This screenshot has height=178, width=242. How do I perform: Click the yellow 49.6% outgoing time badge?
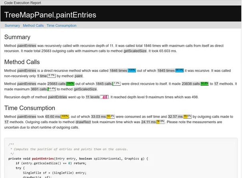click(x=188, y=116)
